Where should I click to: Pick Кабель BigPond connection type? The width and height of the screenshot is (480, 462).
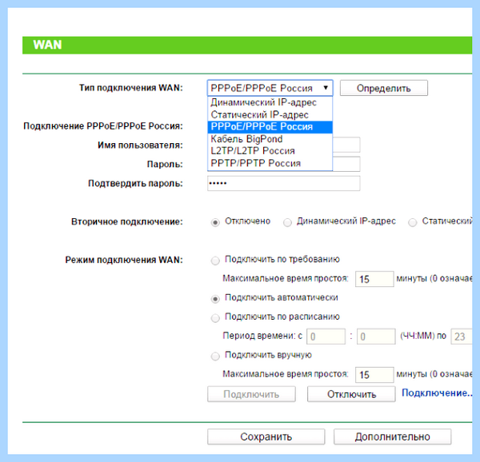270,139
